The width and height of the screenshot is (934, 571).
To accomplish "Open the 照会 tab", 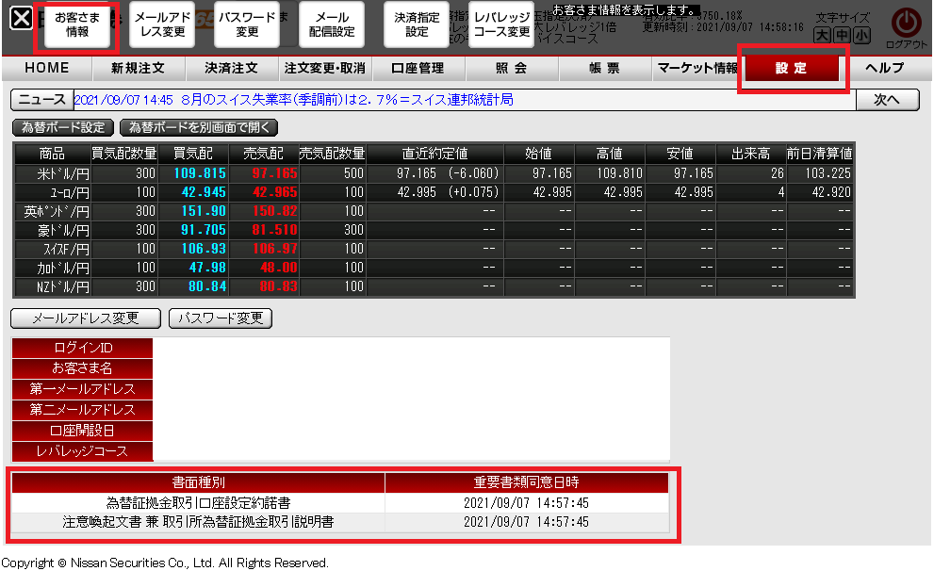I will click(x=512, y=68).
